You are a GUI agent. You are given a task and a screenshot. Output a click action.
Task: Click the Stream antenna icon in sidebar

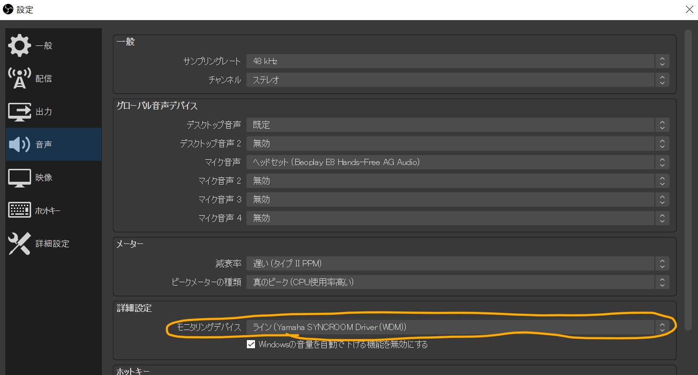(x=19, y=78)
